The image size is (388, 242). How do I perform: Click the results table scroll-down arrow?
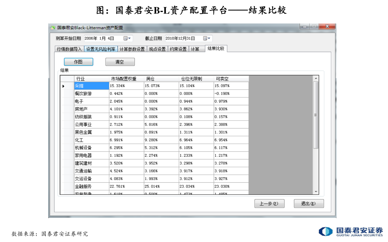pos(316,192)
